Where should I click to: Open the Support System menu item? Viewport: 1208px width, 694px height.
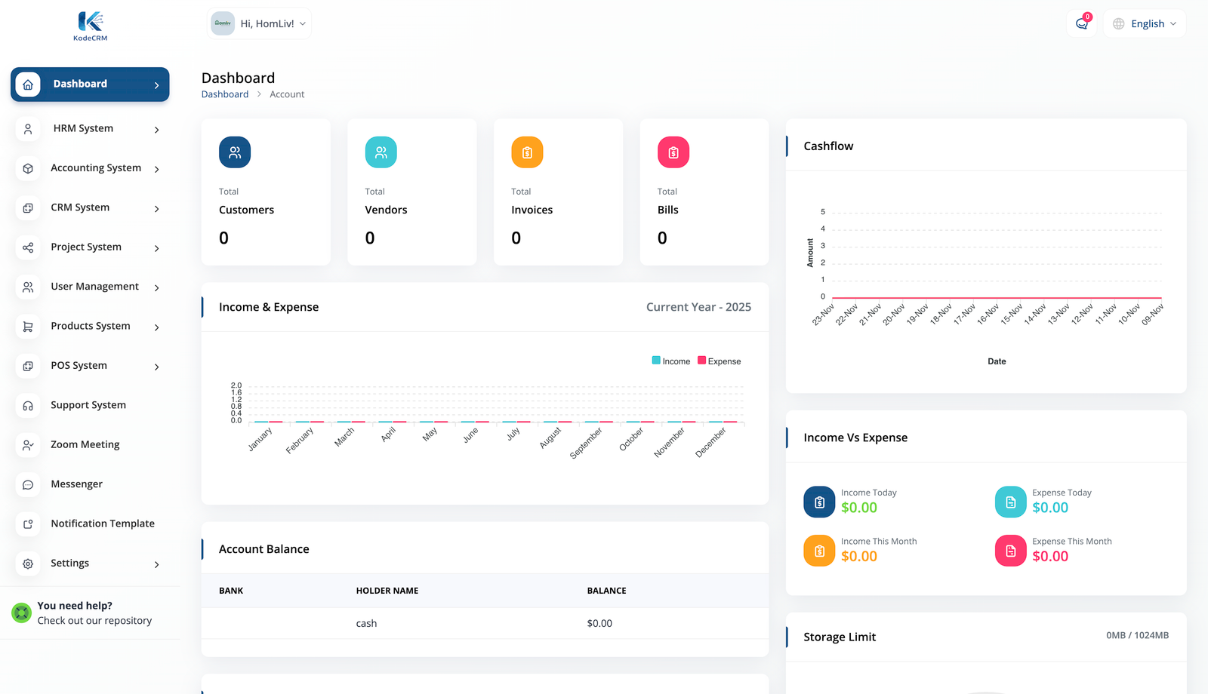click(88, 405)
